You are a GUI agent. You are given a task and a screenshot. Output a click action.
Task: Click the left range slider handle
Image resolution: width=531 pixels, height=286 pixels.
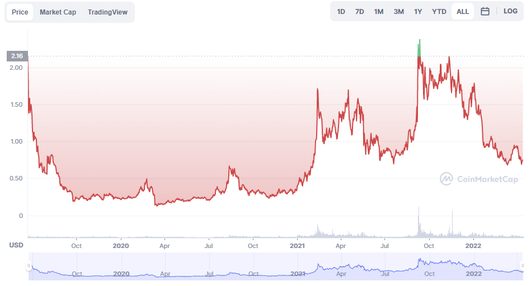[x=29, y=266]
